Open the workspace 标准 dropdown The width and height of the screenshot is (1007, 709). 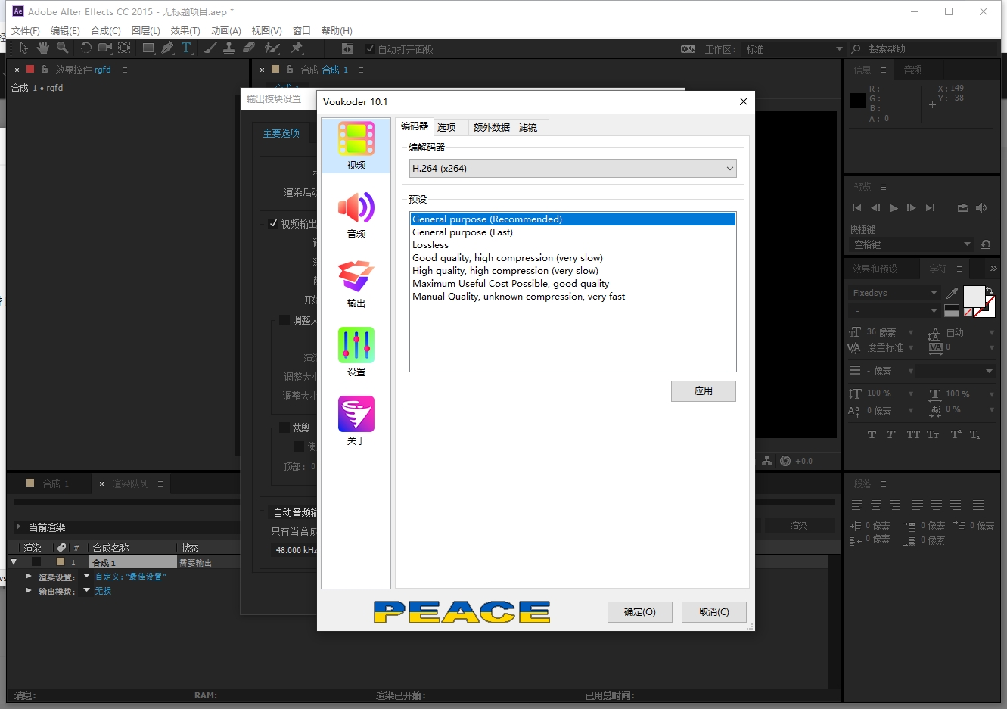[794, 48]
